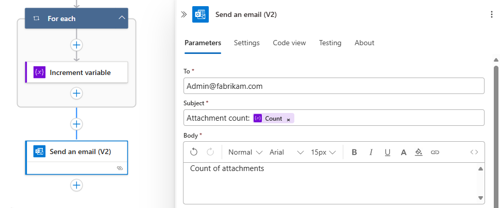Toggle code view with angle brackets icon
Screen dimensions: 500x208
tap(474, 152)
